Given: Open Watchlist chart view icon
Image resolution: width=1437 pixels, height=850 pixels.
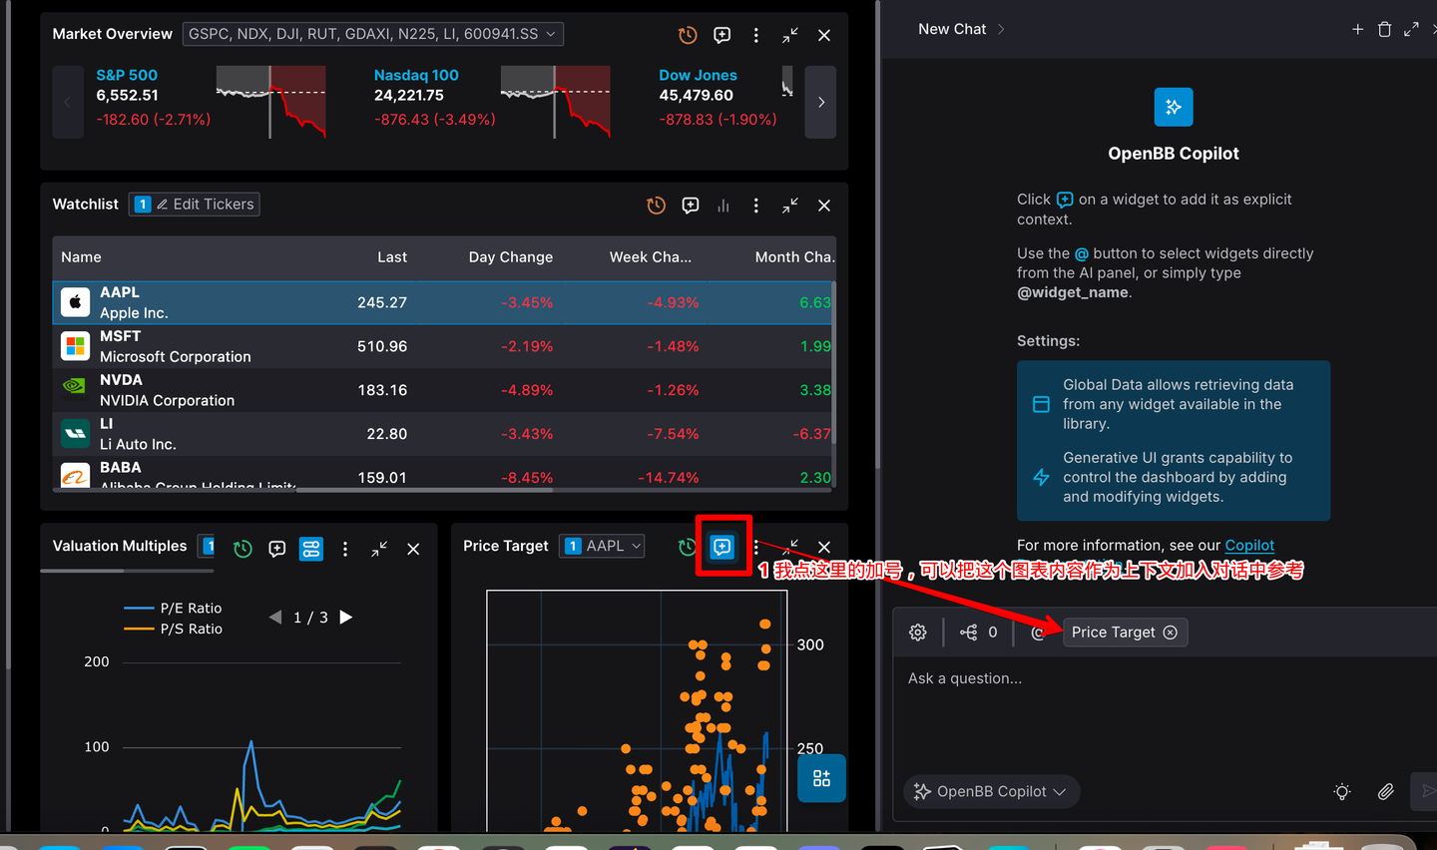Looking at the screenshot, I should pyautogui.click(x=723, y=206).
